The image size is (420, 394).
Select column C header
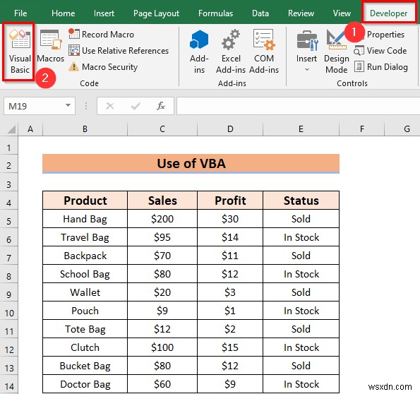point(162,129)
